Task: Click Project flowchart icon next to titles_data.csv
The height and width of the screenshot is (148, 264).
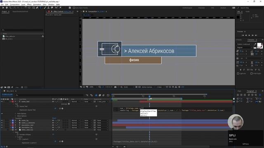Action: pos(43,36)
